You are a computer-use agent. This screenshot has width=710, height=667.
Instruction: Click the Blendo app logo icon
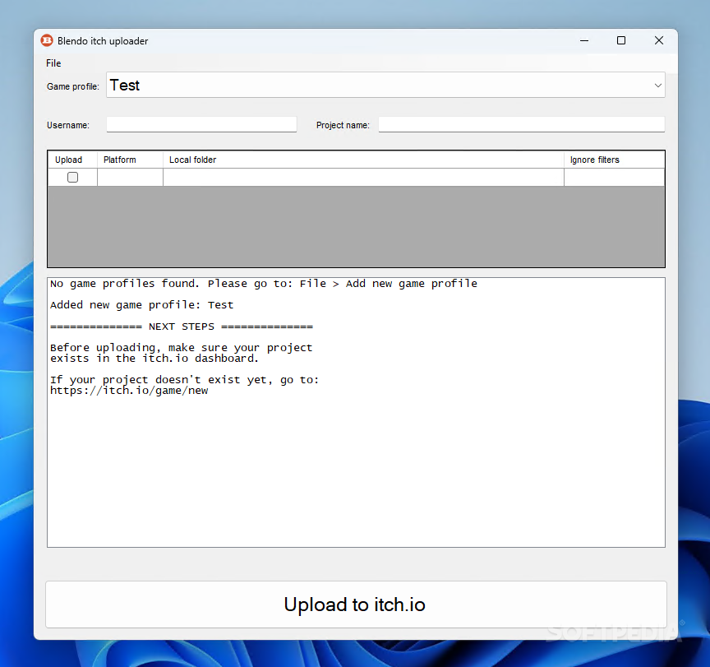47,41
